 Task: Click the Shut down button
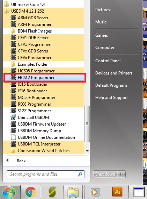click(x=105, y=174)
